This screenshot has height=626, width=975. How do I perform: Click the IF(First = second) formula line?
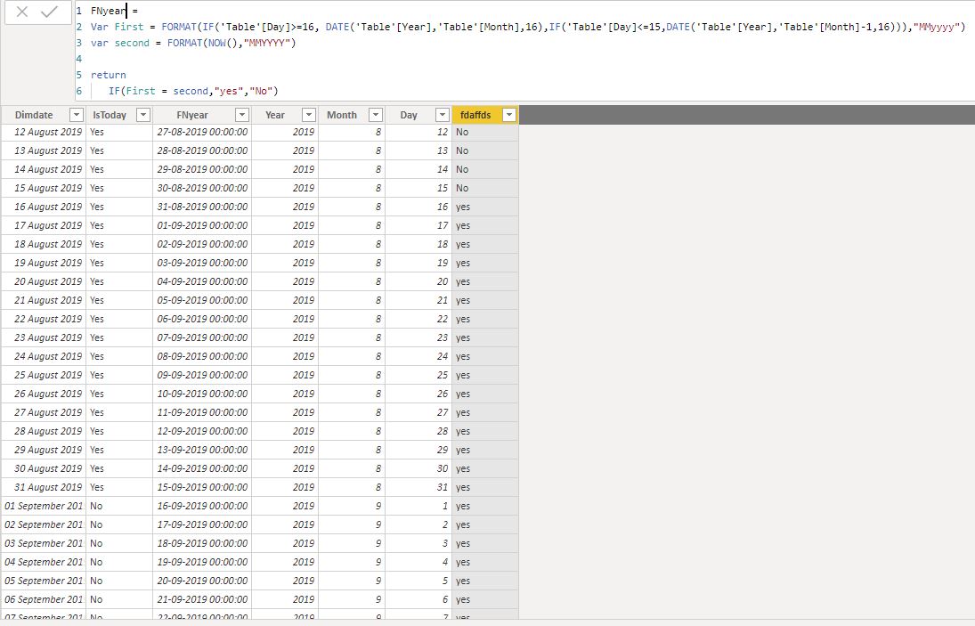193,91
